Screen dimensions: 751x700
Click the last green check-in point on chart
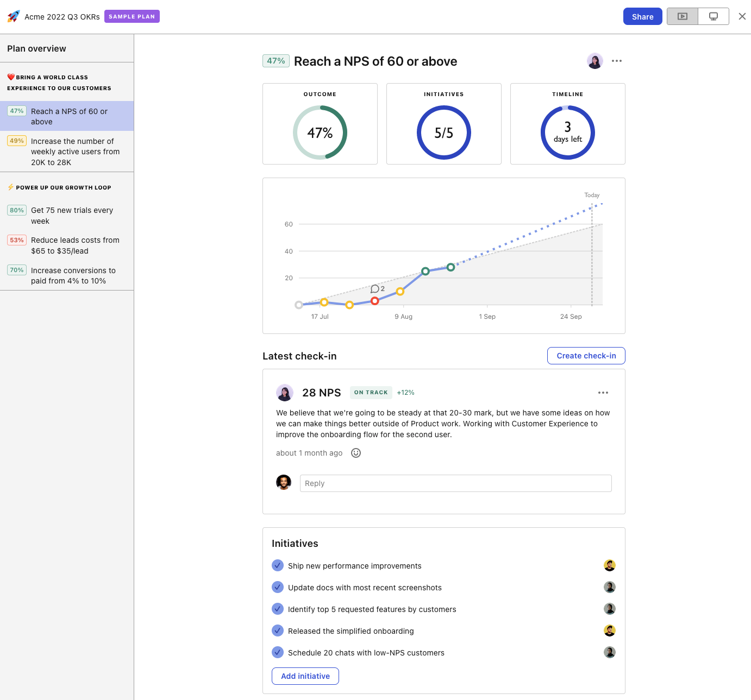[x=450, y=267]
